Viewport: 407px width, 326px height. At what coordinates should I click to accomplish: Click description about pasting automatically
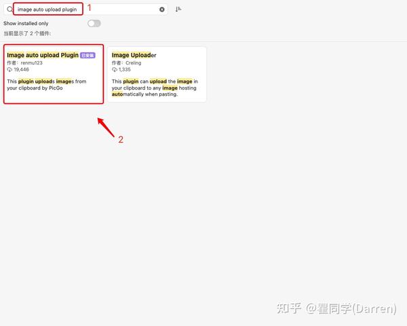pos(155,88)
